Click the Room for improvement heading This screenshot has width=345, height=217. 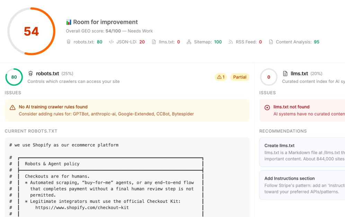[105, 22]
